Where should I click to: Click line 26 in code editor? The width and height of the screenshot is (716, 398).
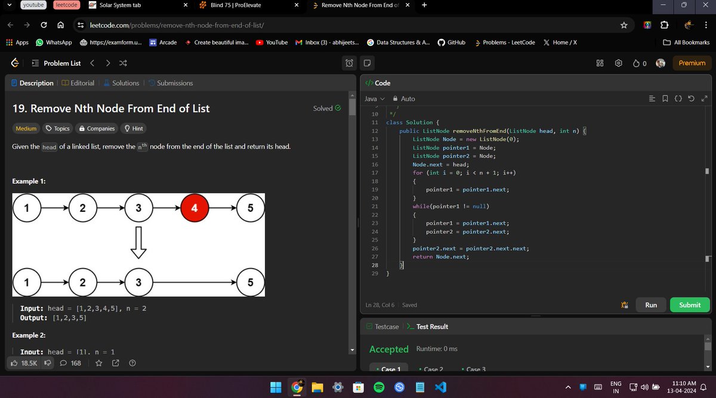[x=470, y=248]
